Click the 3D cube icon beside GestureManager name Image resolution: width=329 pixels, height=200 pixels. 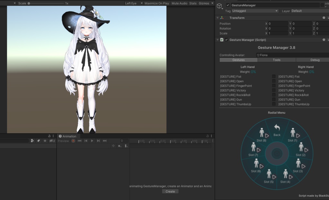click(x=220, y=5)
